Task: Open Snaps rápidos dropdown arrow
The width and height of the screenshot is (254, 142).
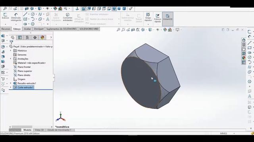Action: [x=148, y=24]
